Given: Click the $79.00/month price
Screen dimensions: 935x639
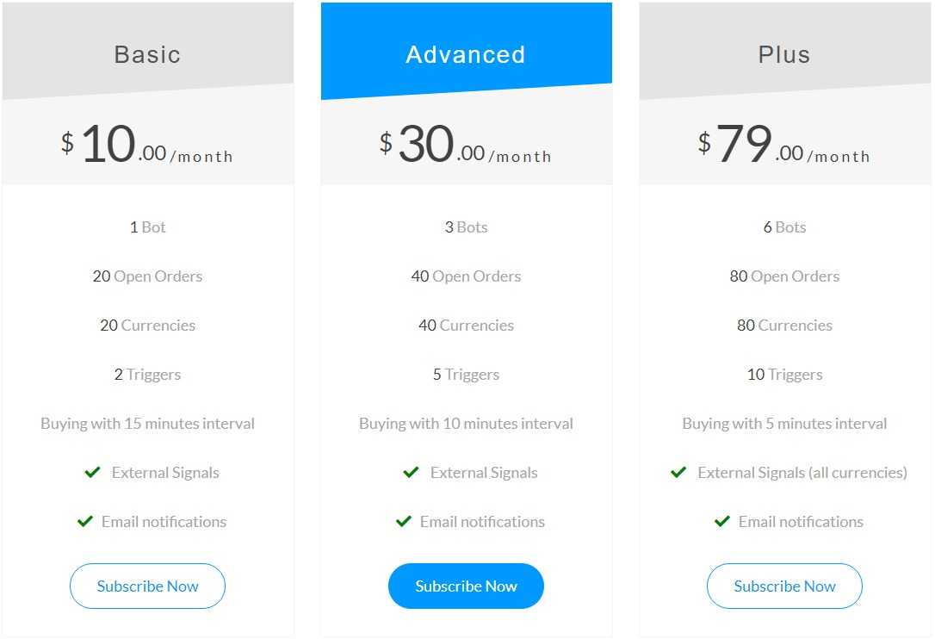Looking at the screenshot, I should 784,144.
